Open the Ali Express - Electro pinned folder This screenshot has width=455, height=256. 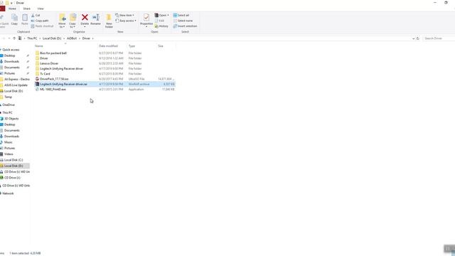(x=17, y=79)
